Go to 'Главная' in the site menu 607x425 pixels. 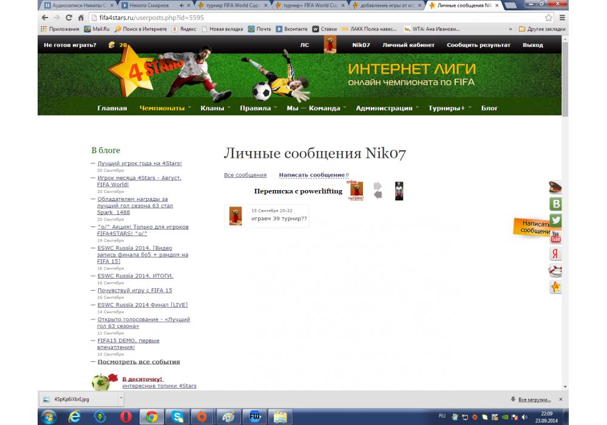(112, 108)
